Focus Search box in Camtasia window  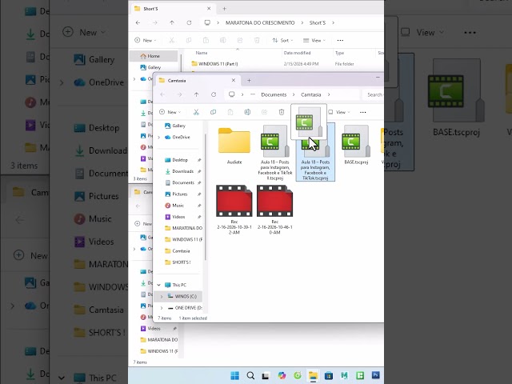pyautogui.click(x=374, y=94)
